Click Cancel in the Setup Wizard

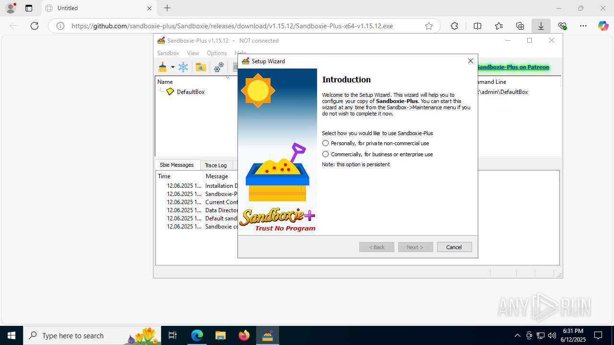point(454,247)
